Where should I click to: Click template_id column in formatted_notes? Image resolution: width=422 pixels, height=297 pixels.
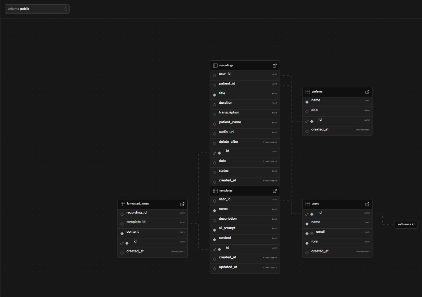[136, 222]
